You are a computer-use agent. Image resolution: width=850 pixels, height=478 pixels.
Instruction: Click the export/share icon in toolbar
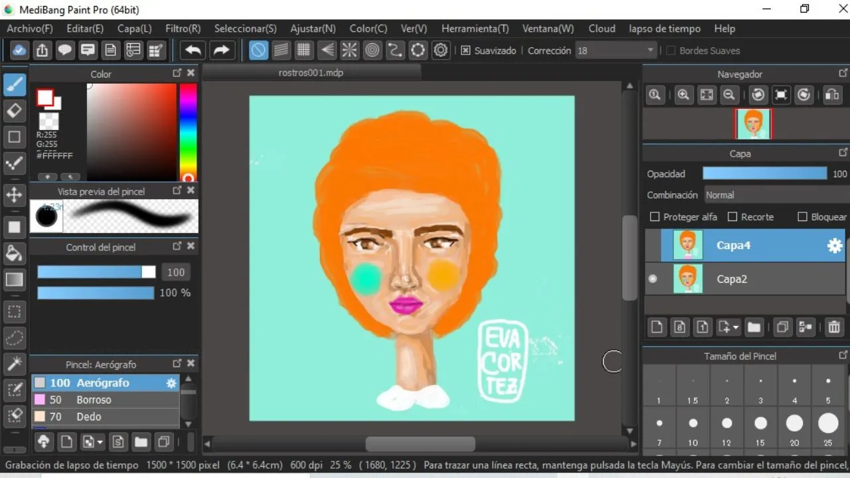point(42,50)
